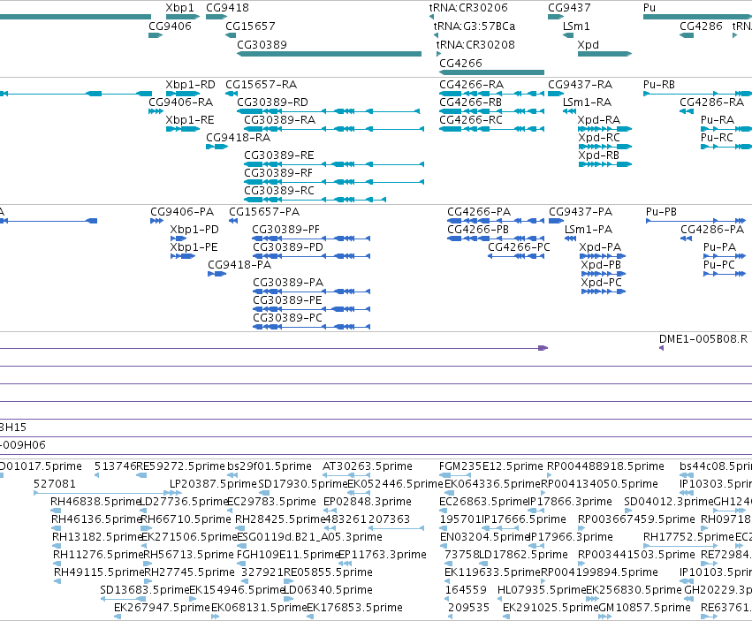752x621 pixels.
Task: Select the CG4286-RA transcript label
Action: pos(711,102)
